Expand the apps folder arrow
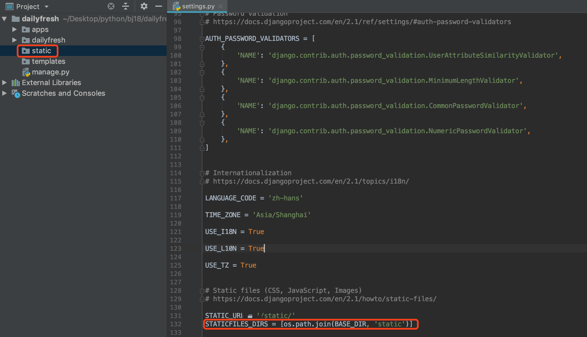Screen dimensions: 587x337 coord(15,29)
